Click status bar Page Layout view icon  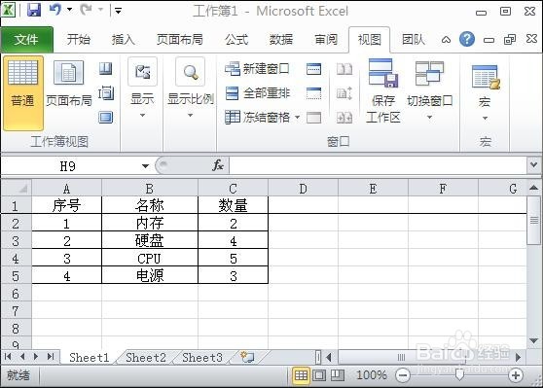[x=319, y=375]
